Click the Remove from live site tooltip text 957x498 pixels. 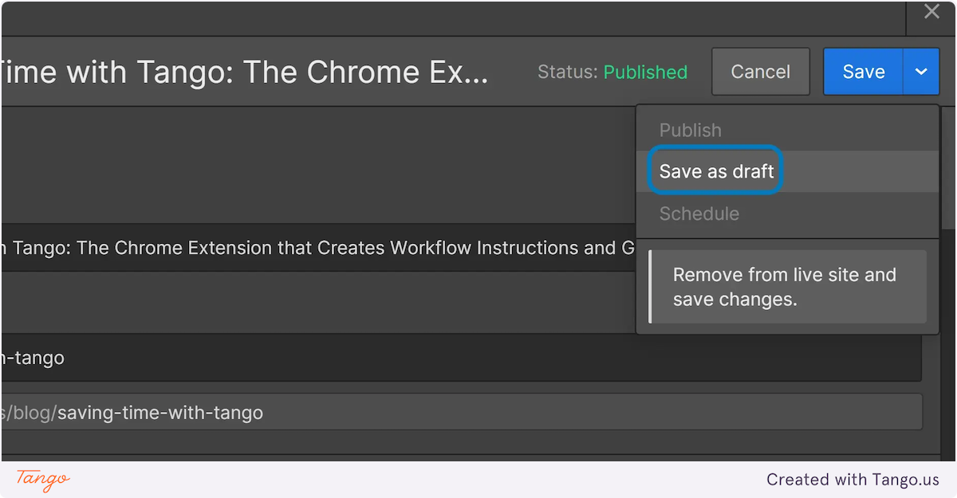click(785, 287)
